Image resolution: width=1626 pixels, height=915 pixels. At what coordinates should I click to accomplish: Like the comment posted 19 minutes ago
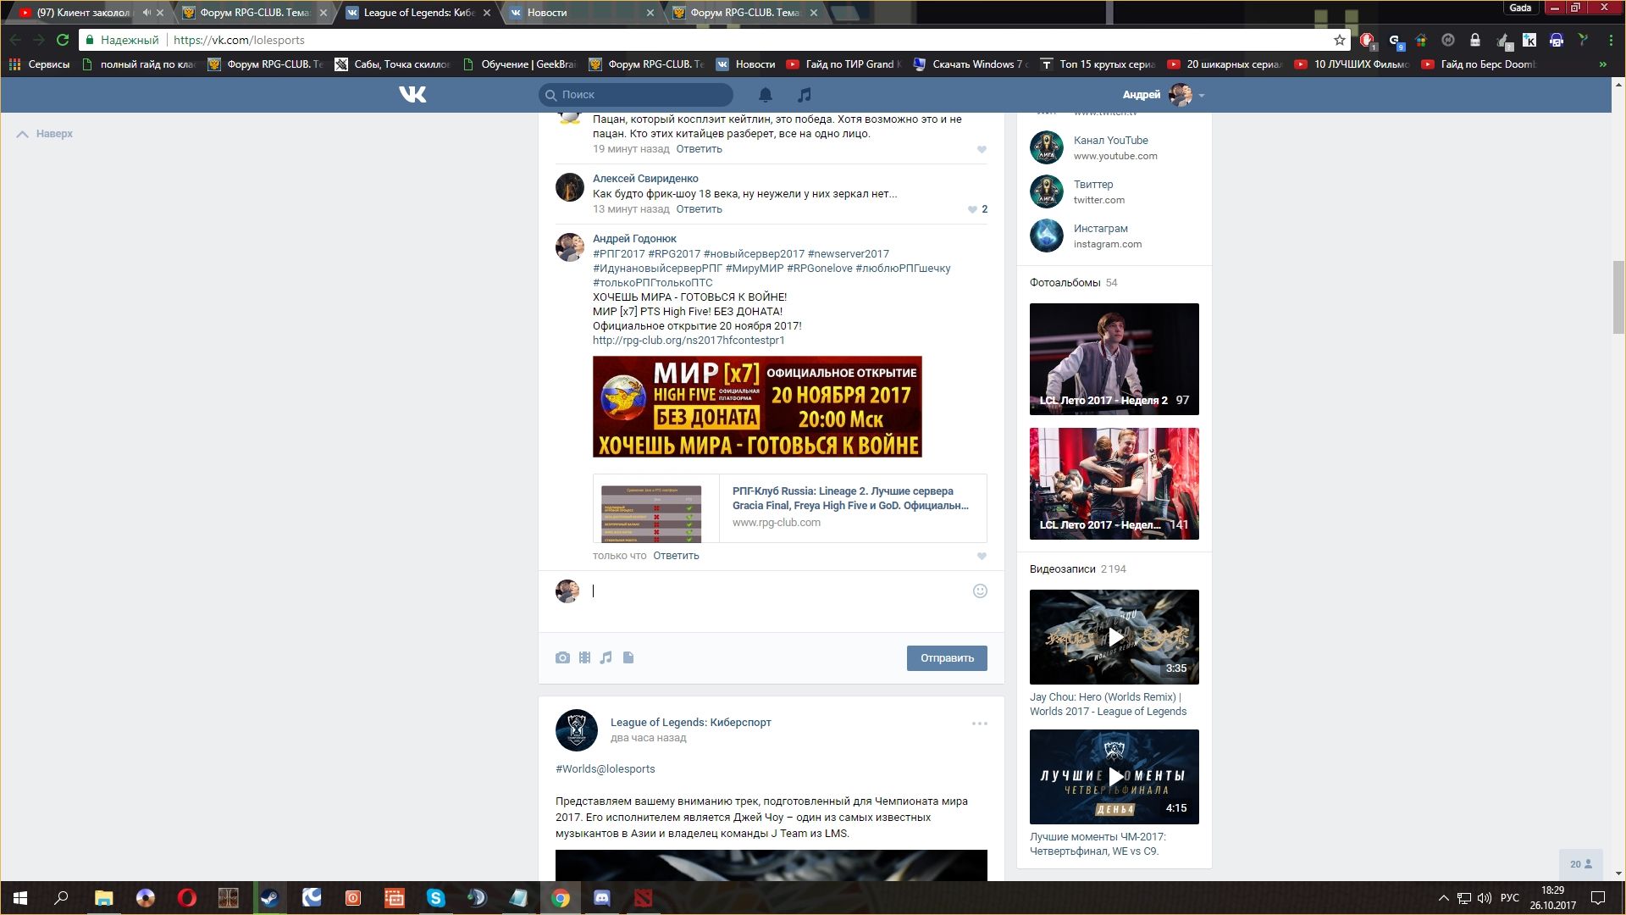[982, 150]
